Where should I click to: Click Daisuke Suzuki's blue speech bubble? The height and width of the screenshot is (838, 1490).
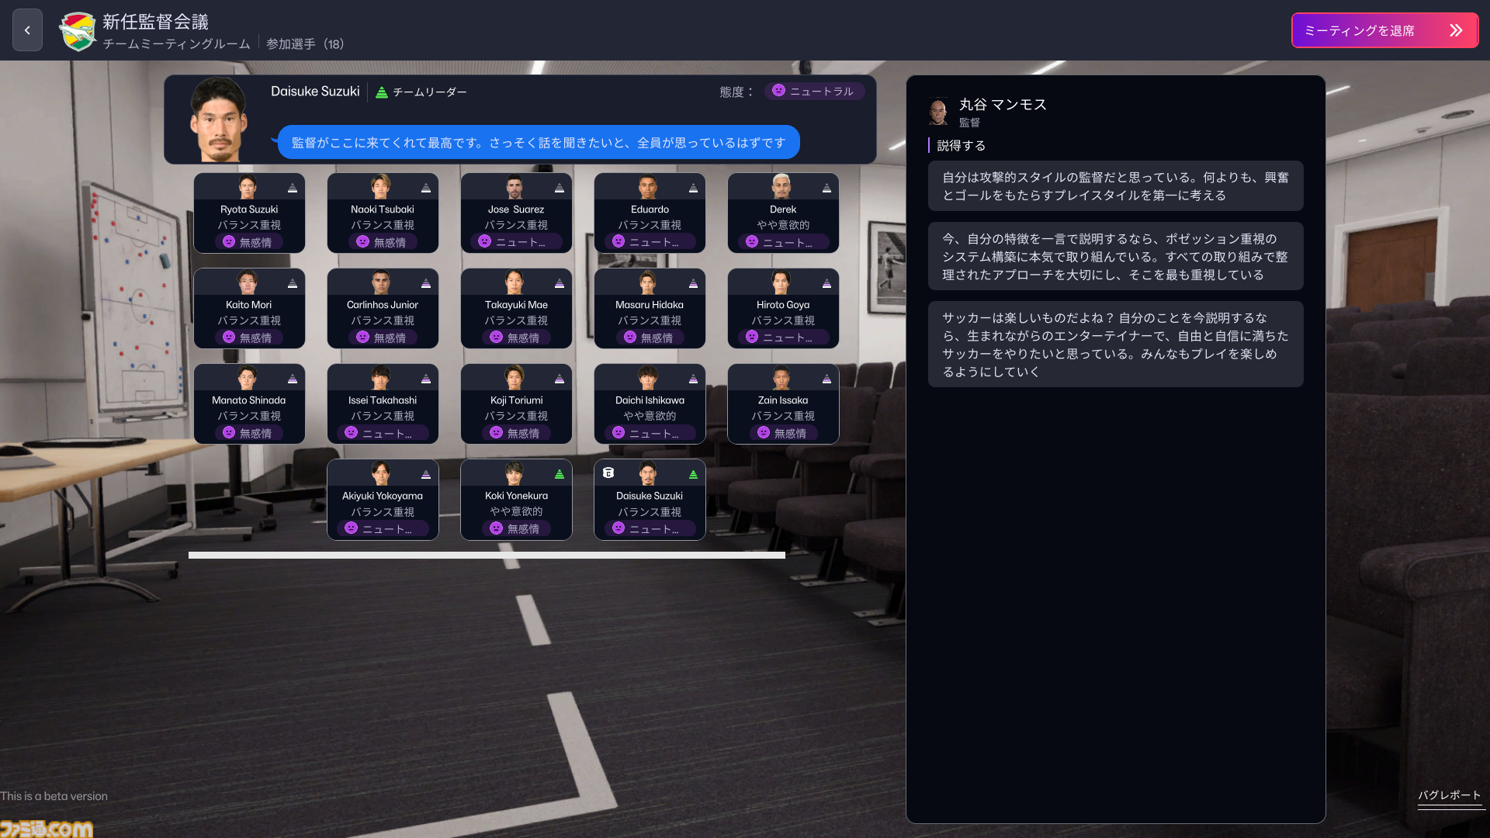pyautogui.click(x=539, y=142)
